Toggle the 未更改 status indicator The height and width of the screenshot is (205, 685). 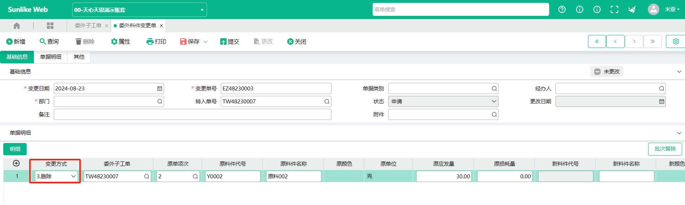click(607, 72)
